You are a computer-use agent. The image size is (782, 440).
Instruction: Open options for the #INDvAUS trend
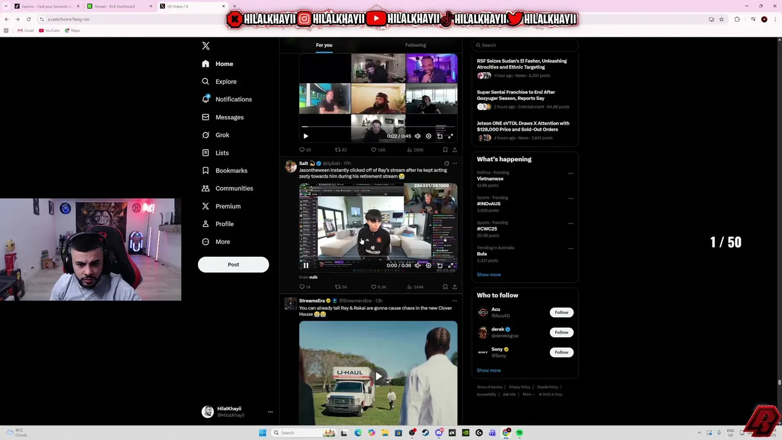(571, 199)
